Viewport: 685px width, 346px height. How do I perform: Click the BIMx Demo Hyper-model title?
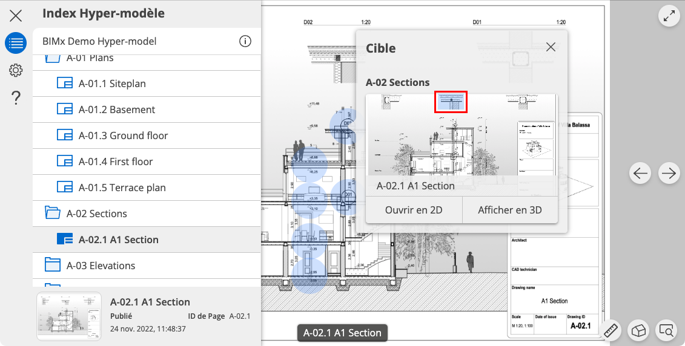pyautogui.click(x=99, y=42)
